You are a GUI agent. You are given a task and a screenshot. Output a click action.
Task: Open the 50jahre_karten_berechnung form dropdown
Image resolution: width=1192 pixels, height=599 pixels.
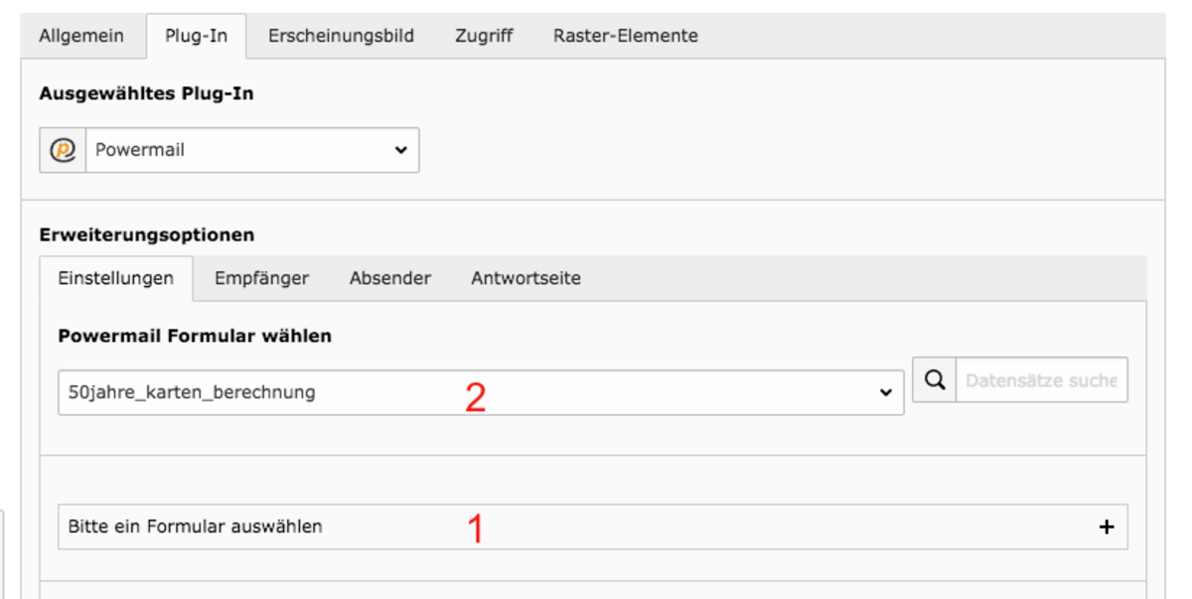[481, 392]
